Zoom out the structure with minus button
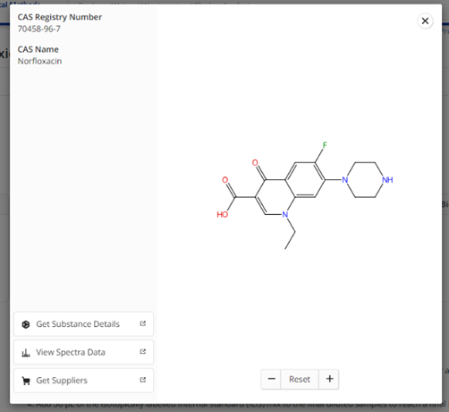This screenshot has height=412, width=449. [271, 379]
